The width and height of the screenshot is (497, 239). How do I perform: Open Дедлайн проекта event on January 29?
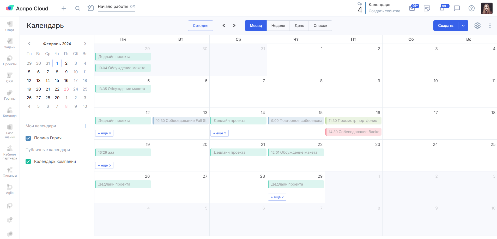(123, 57)
